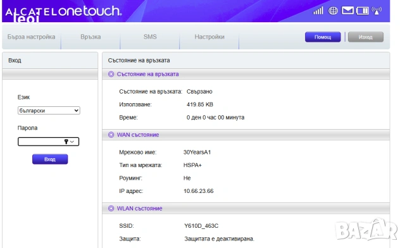Screen dimensions: 405x248
Task: Click the usage value 419.85 KB
Action: pyautogui.click(x=200, y=104)
